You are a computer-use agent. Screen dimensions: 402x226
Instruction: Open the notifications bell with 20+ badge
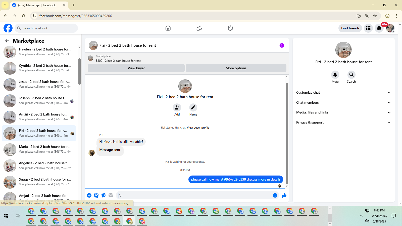pos(379,28)
